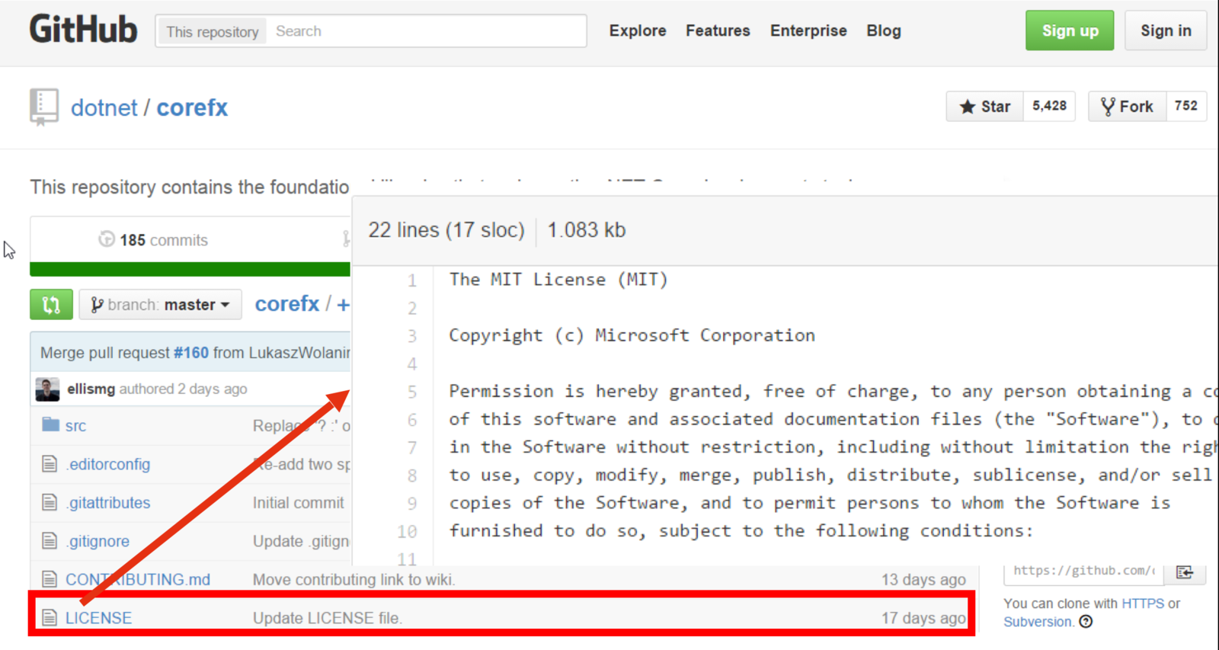Screen dimensions: 1219x650
Task: Click the green compare and review button
Action: click(51, 305)
